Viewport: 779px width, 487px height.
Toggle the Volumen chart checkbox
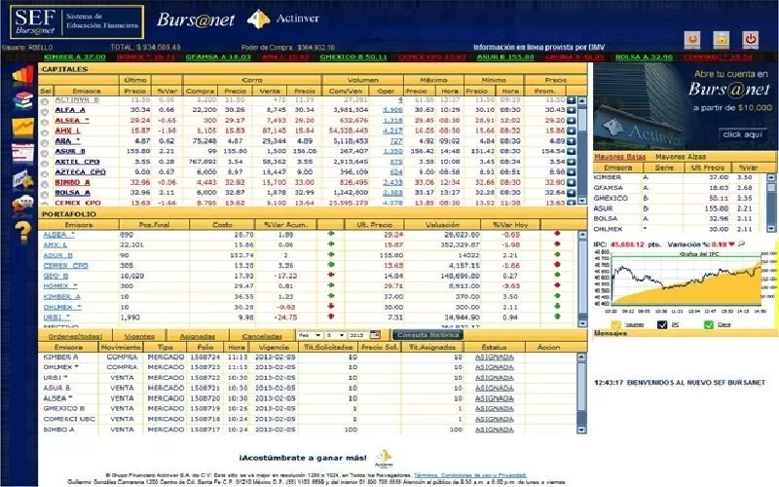(616, 324)
